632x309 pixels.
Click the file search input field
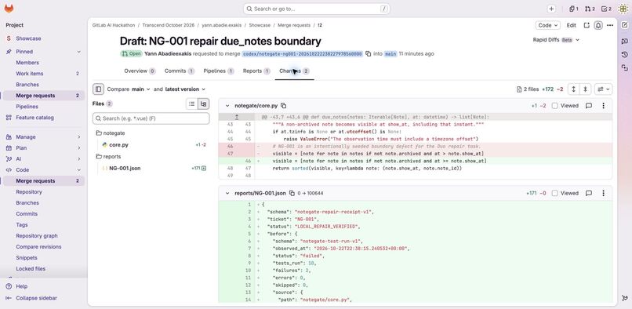point(151,118)
